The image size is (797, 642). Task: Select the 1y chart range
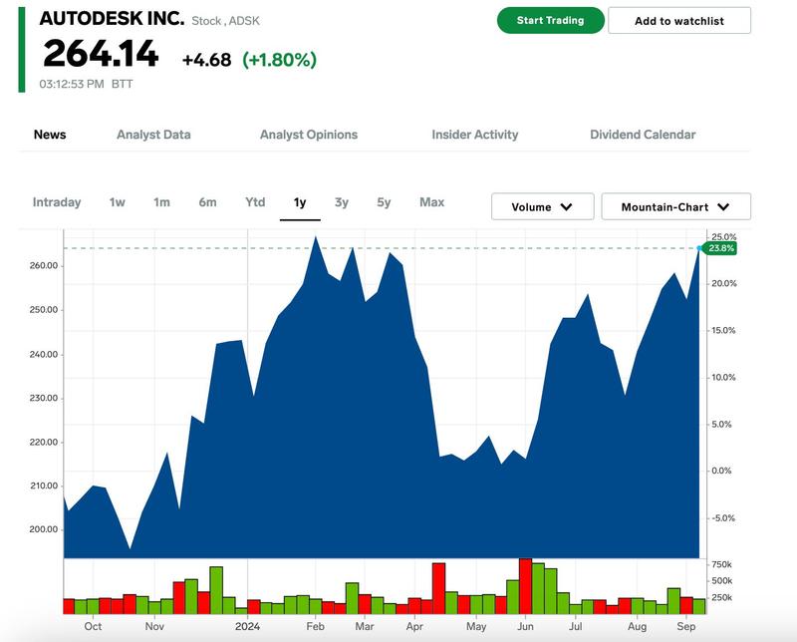click(300, 202)
